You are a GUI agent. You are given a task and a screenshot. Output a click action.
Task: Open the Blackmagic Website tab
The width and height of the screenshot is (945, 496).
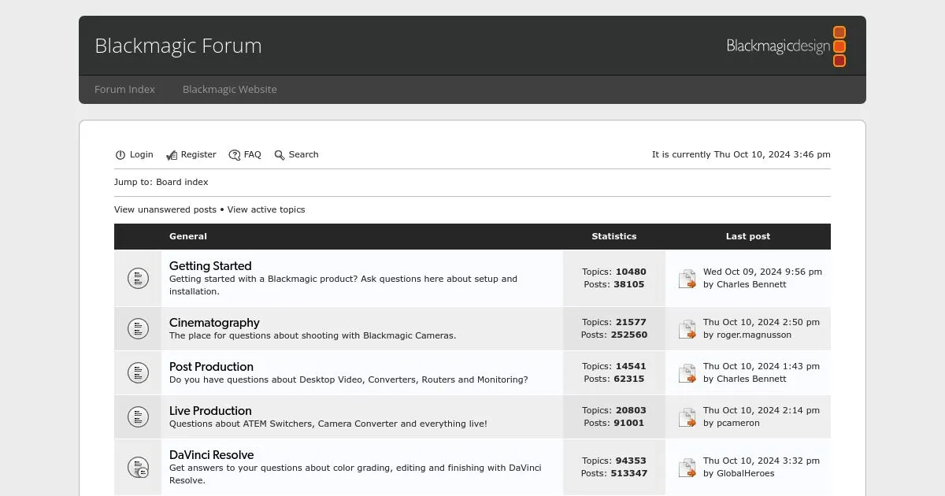230,89
